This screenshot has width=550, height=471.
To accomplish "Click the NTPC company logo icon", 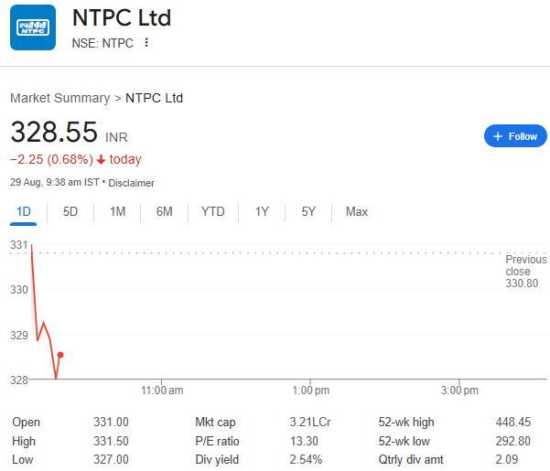I will coord(33,28).
